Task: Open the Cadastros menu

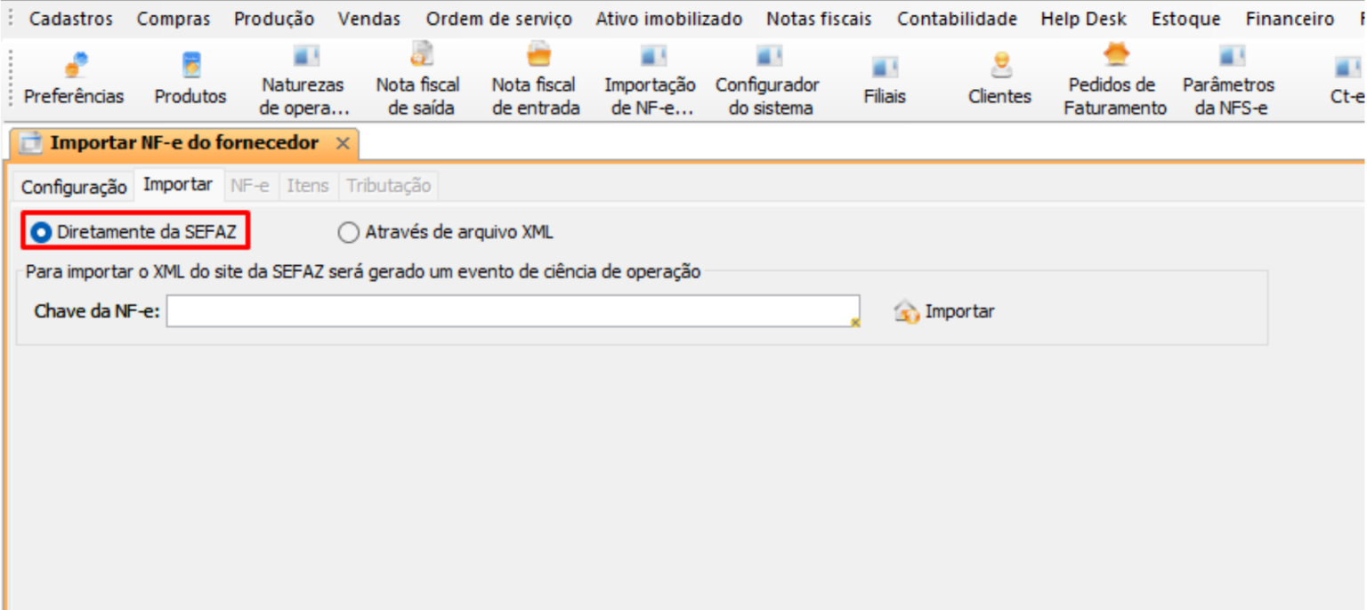Action: click(x=71, y=19)
